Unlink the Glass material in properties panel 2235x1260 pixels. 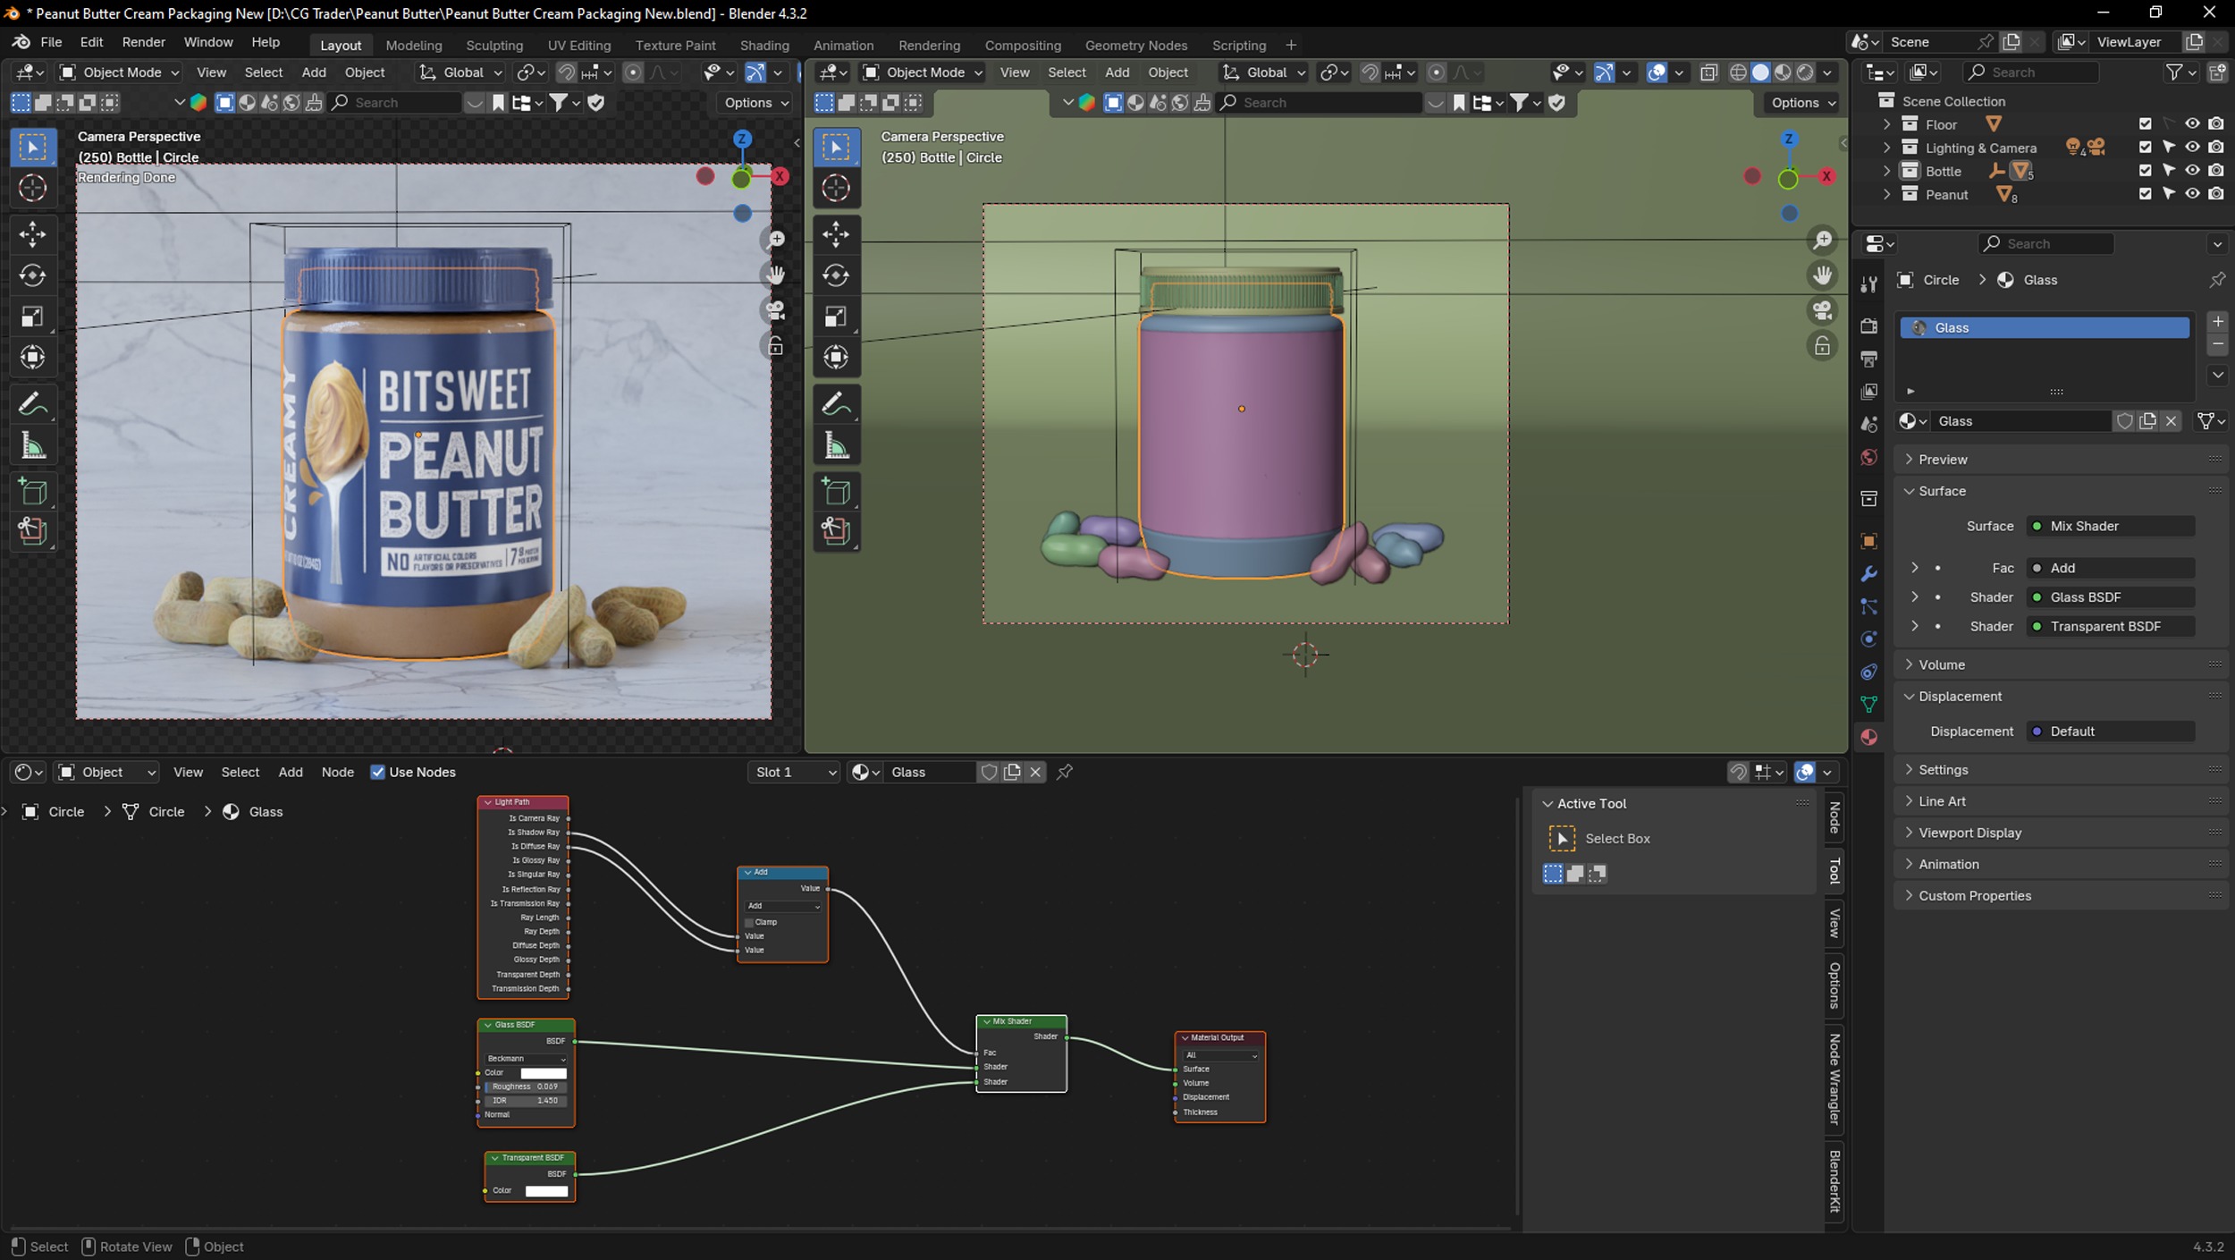(x=2171, y=421)
